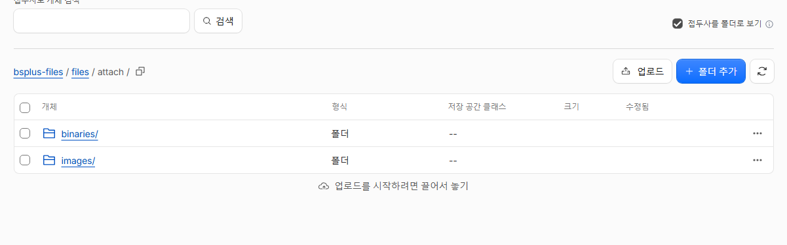The width and height of the screenshot is (787, 245).
Task: Check the images/ row checkbox
Action: (25, 160)
